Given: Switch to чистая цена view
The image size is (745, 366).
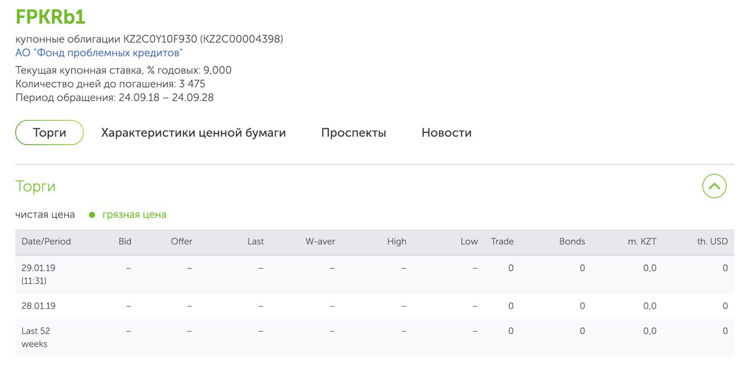Looking at the screenshot, I should tap(45, 214).
